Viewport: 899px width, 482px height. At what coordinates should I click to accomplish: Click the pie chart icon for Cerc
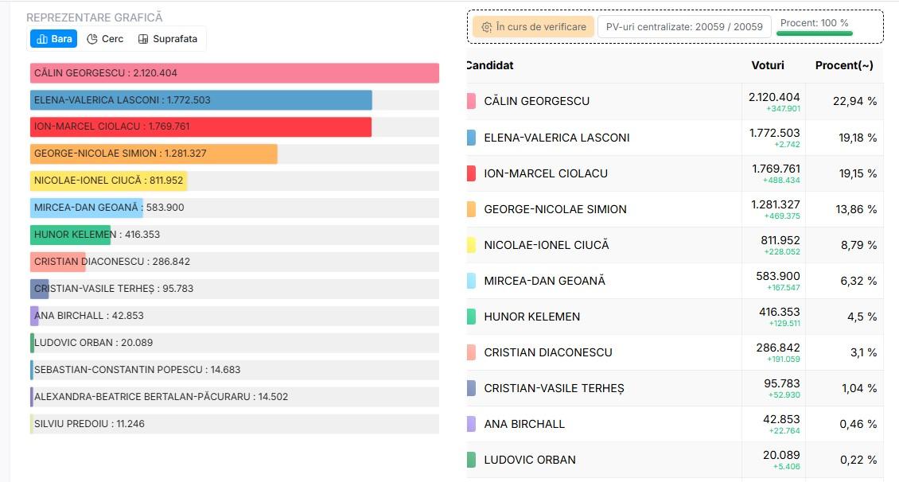(92, 39)
